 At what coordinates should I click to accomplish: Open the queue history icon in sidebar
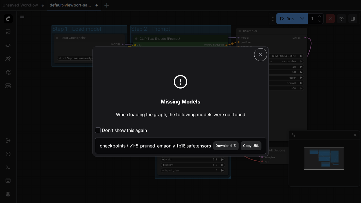(x=8, y=32)
